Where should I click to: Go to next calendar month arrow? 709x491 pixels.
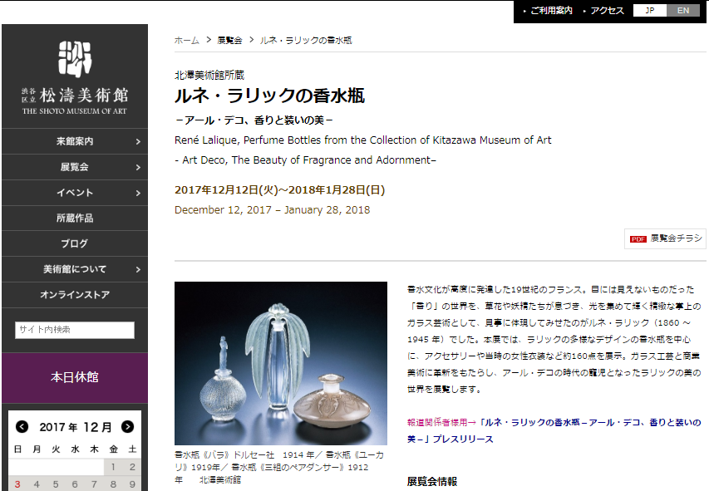127,427
